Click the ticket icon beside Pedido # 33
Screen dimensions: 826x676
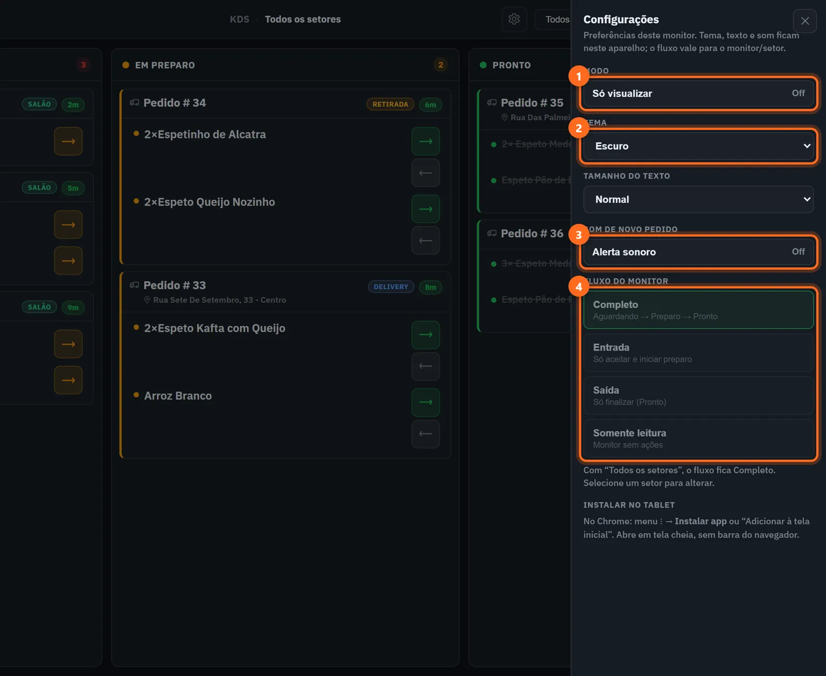135,285
